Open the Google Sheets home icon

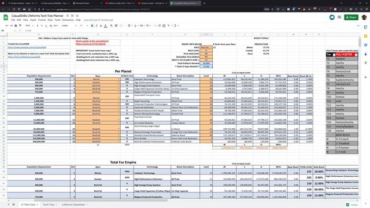coord(6,17)
